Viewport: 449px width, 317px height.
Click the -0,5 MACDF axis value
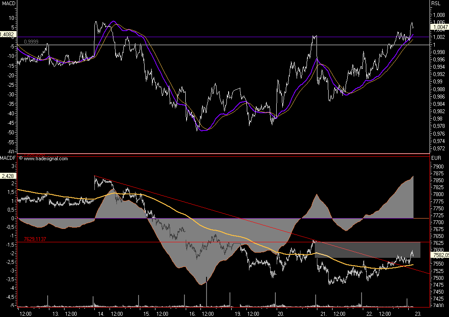point(10,227)
